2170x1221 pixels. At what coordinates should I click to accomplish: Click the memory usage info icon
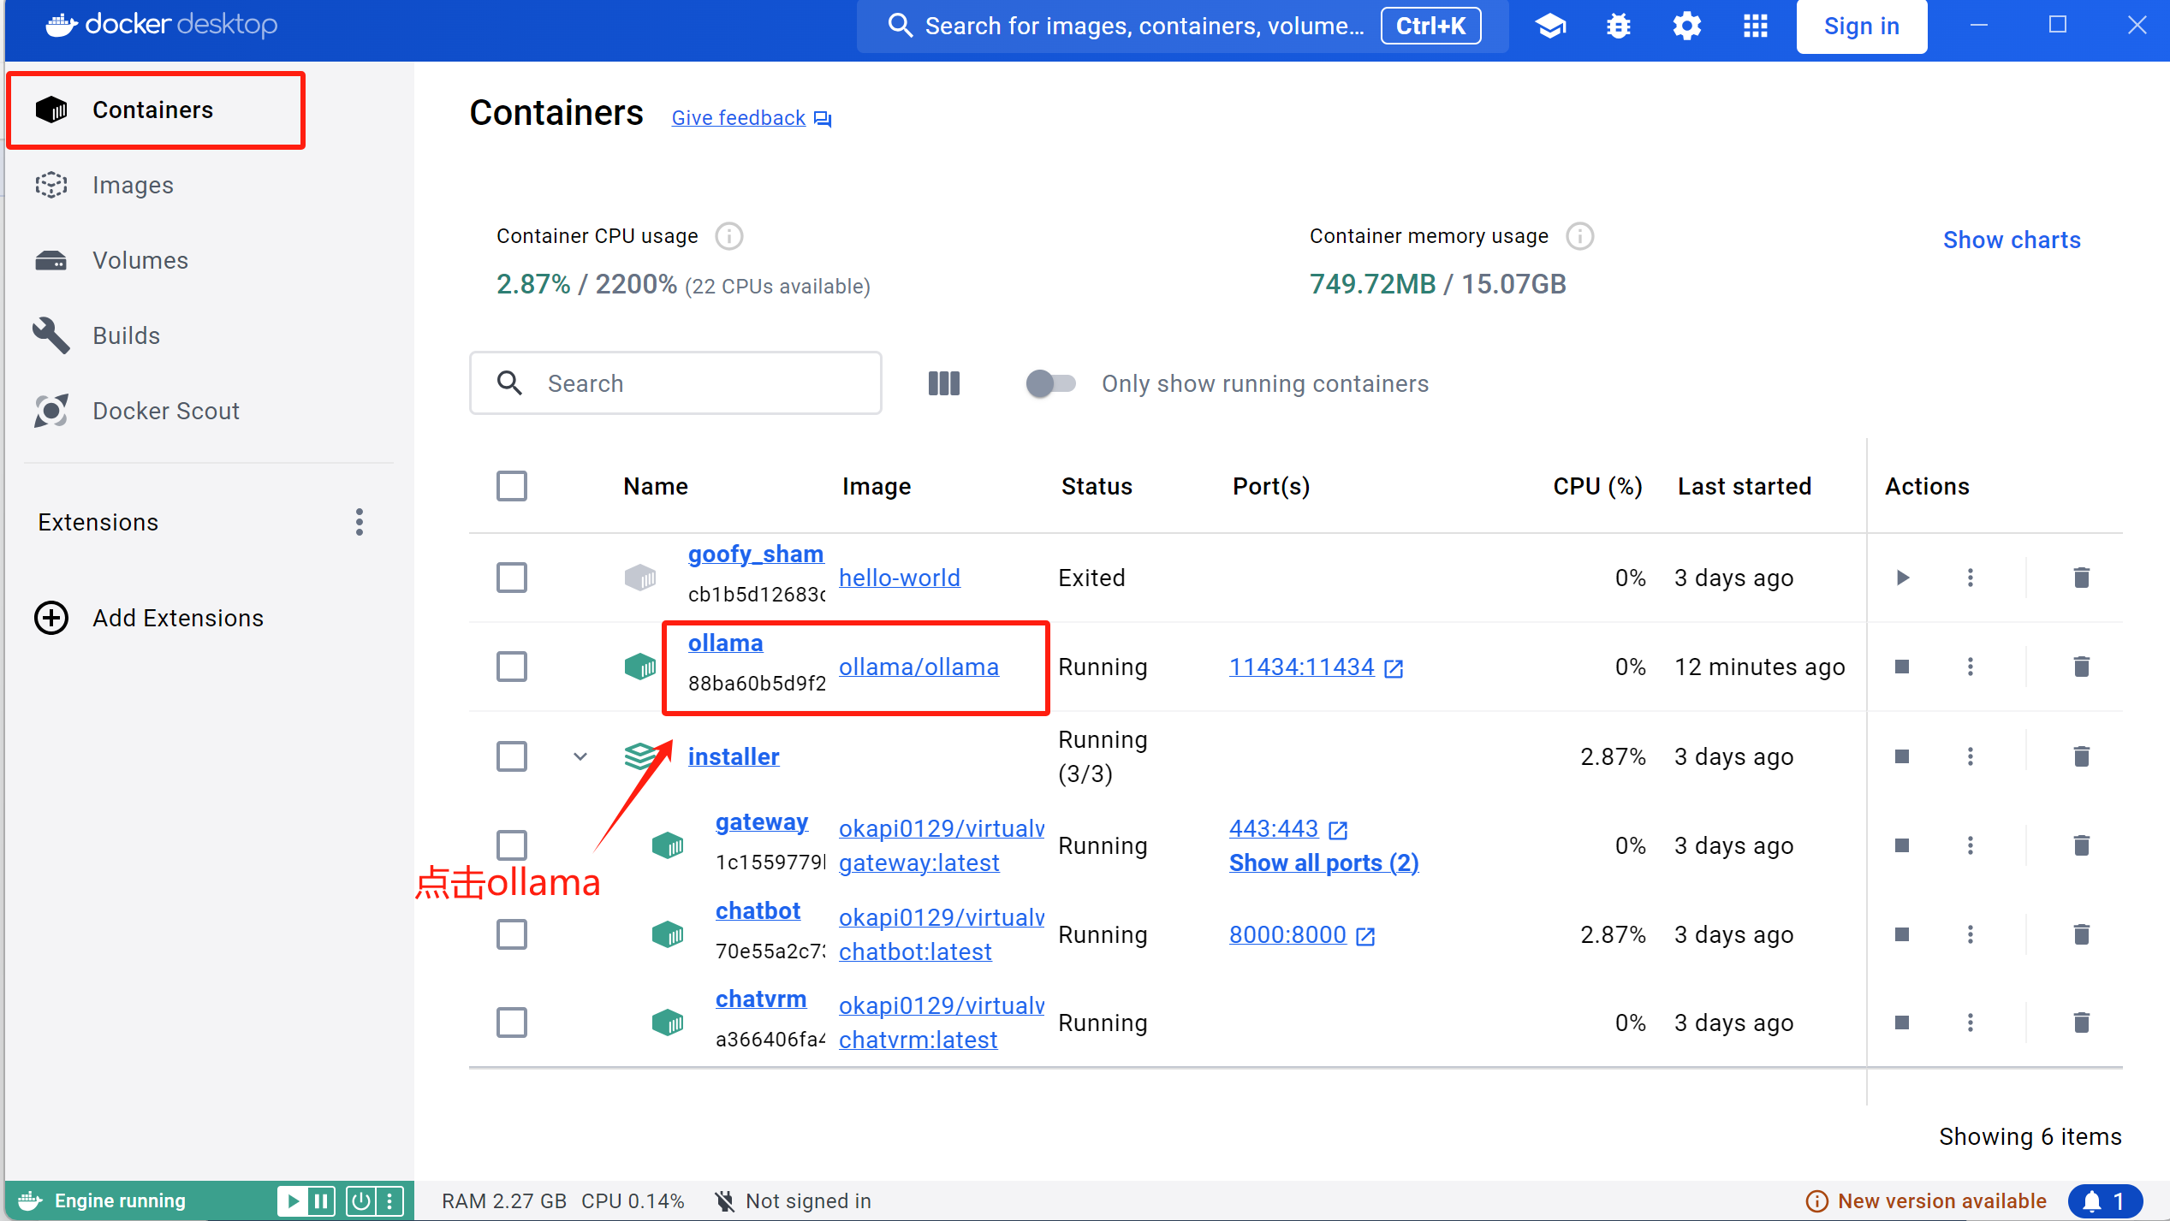(x=1580, y=236)
